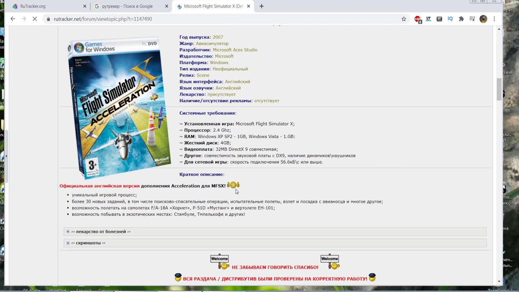The width and height of the screenshot is (519, 292).
Task: Click the '4GB' hard disk requirement
Action: click(x=225, y=143)
